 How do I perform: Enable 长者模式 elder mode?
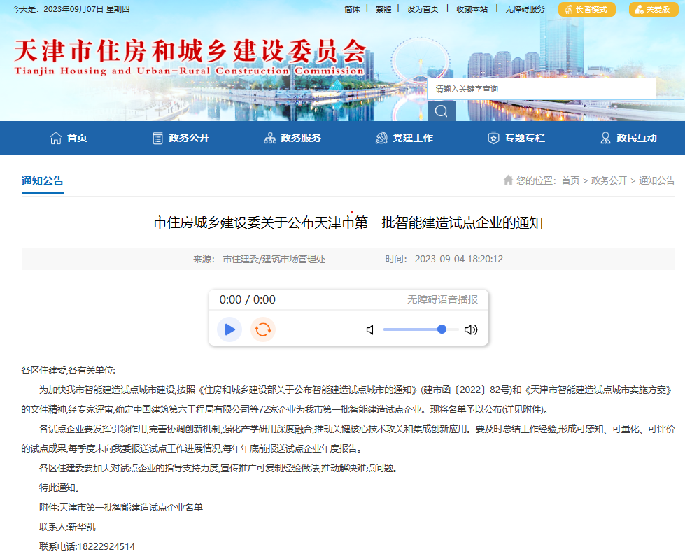(586, 10)
